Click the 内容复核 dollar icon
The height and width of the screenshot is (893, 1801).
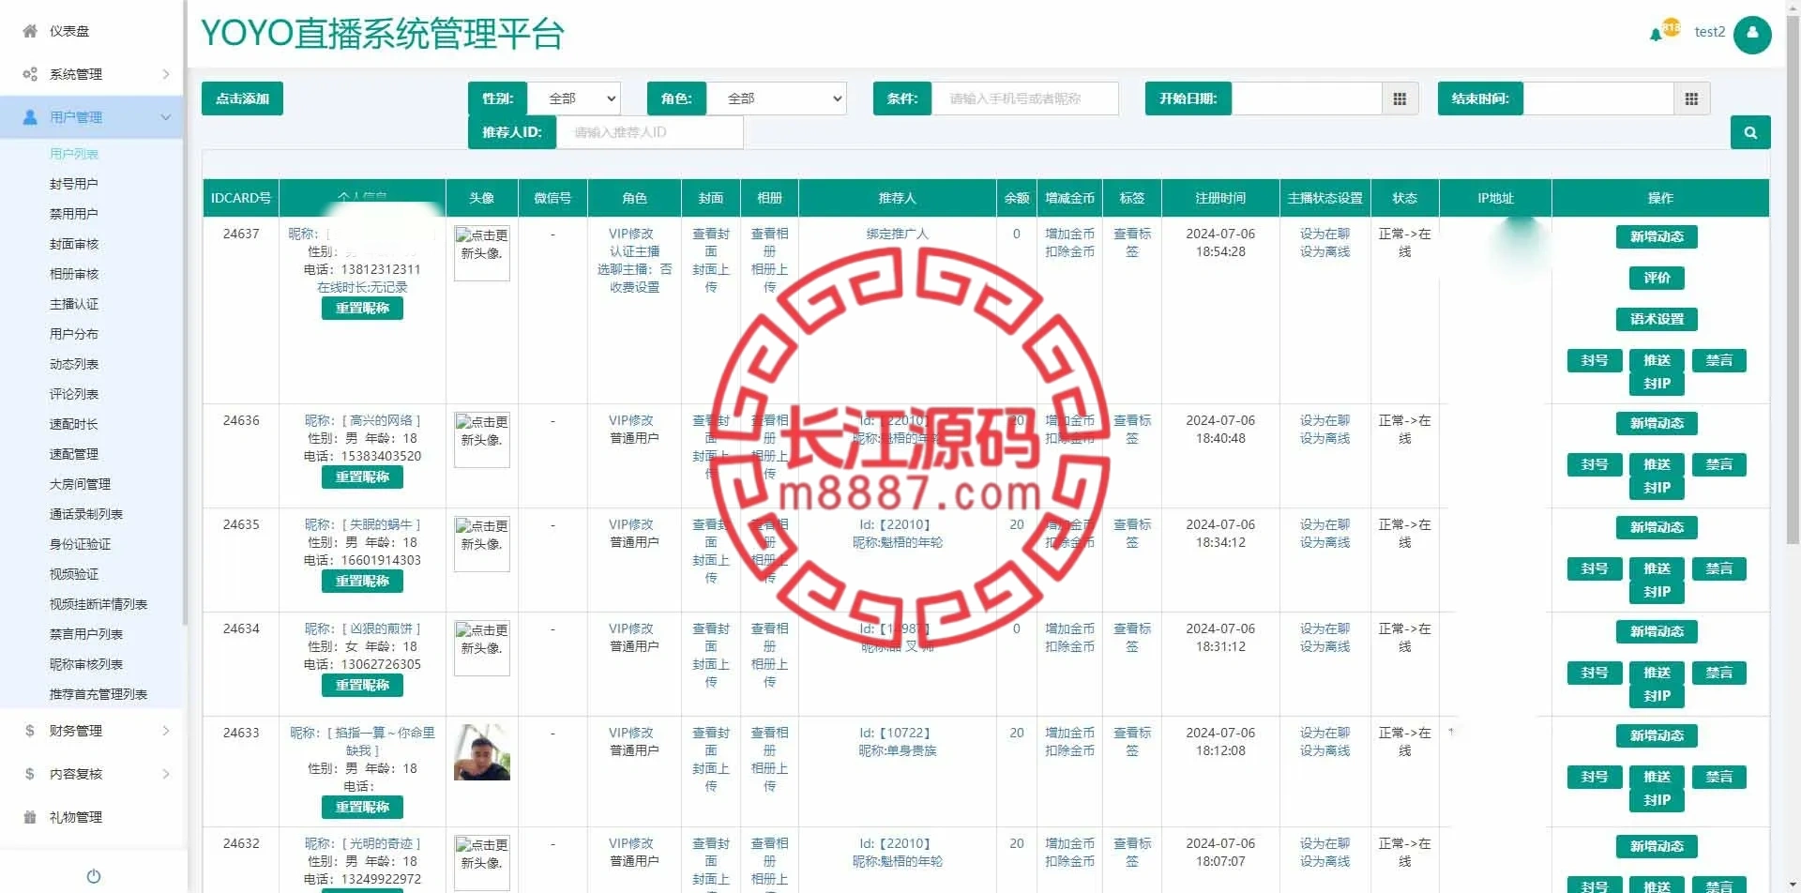[x=30, y=774]
